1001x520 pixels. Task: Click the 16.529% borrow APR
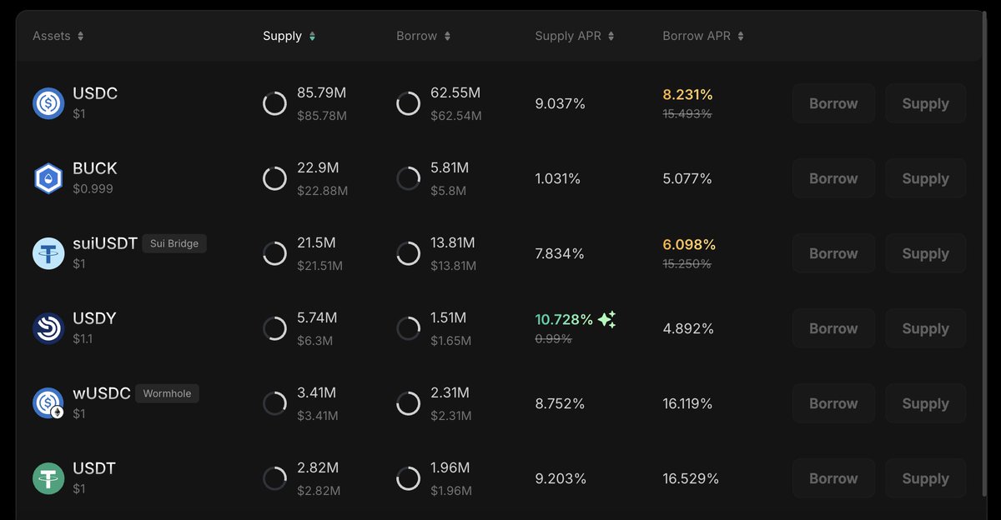click(x=691, y=478)
